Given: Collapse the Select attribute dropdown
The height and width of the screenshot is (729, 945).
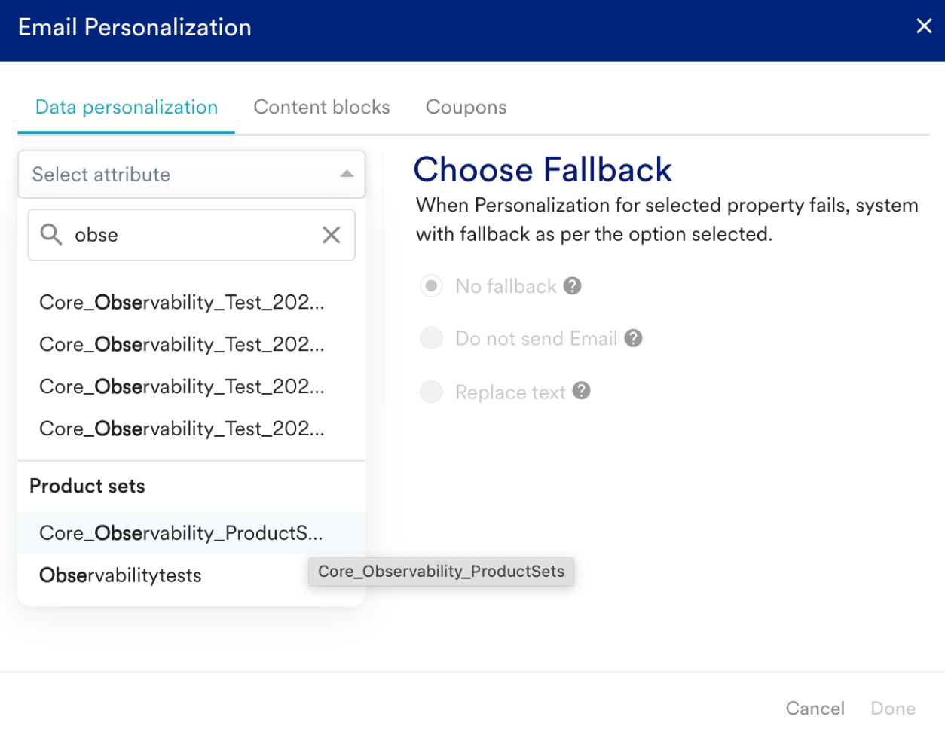Looking at the screenshot, I should (x=347, y=174).
